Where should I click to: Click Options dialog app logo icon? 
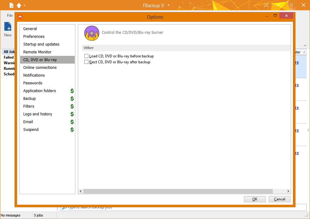[20, 17]
